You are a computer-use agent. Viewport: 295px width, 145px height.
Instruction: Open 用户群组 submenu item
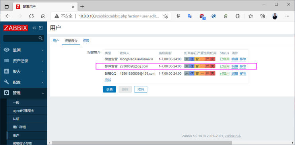click(27, 127)
